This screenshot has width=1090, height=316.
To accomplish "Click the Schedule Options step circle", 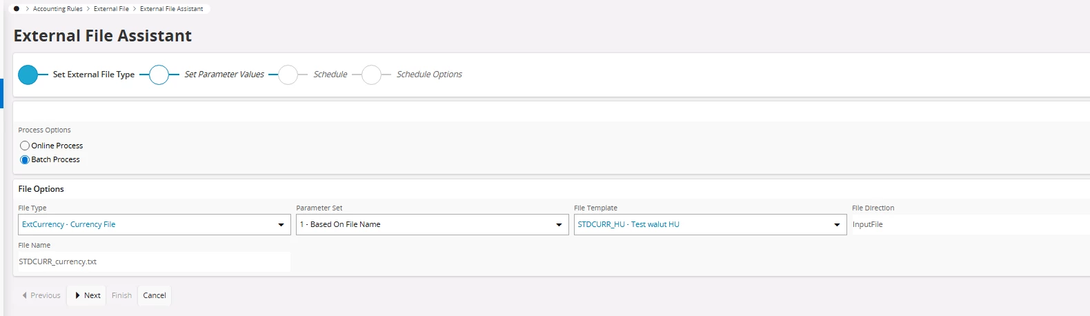I will [371, 75].
